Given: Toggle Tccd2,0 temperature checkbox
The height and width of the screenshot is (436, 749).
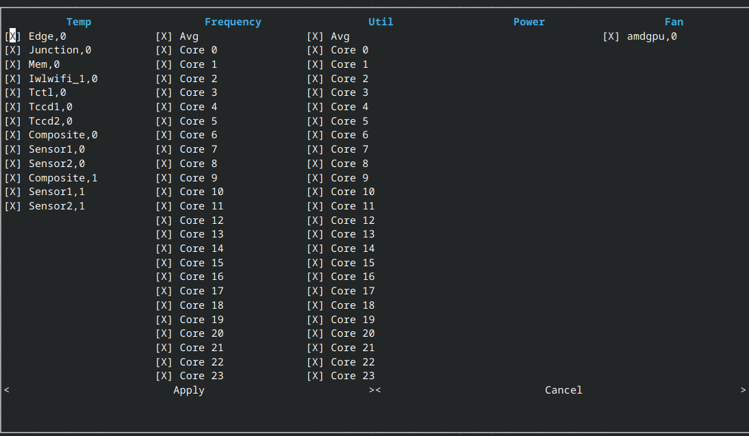Looking at the screenshot, I should point(13,121).
